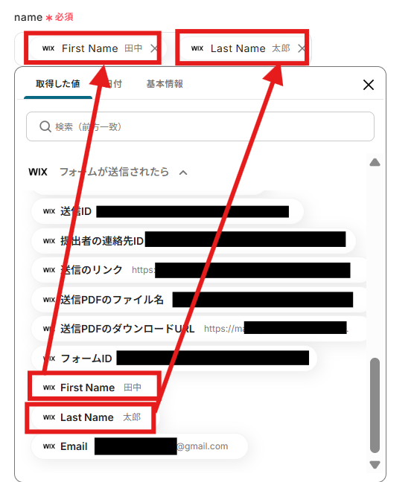414x482 pixels.
Task: Click Wix icon on 送信ID row
Action: click(49, 211)
